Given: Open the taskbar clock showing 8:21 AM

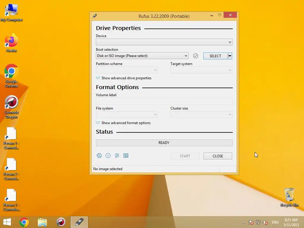Looking at the screenshot, I should point(291,222).
